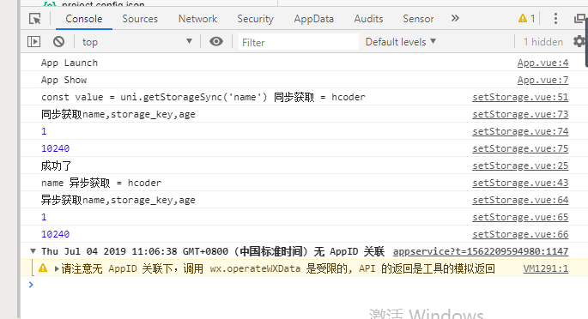
Task: Switch to the Security tab
Action: [x=256, y=19]
